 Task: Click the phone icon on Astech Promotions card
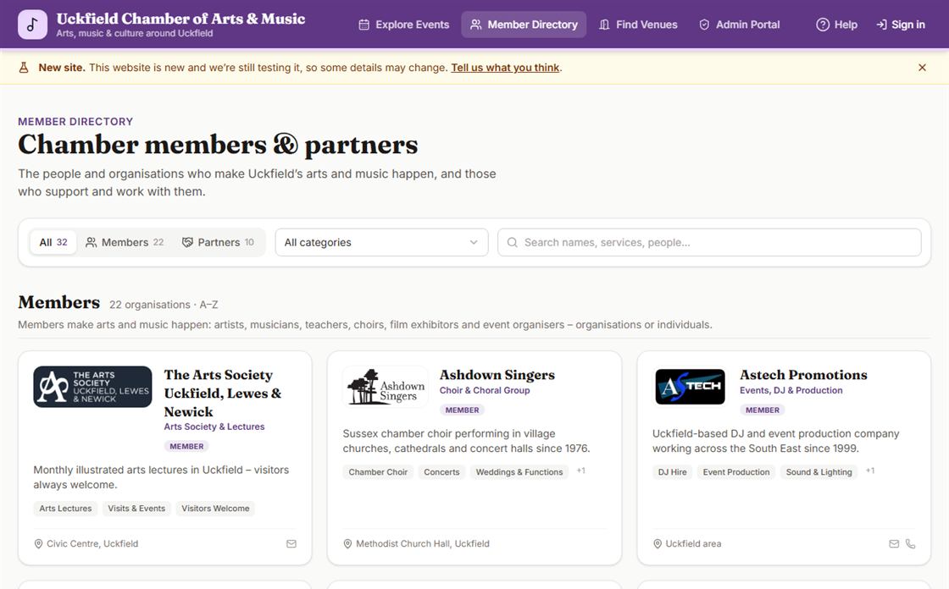[910, 543]
